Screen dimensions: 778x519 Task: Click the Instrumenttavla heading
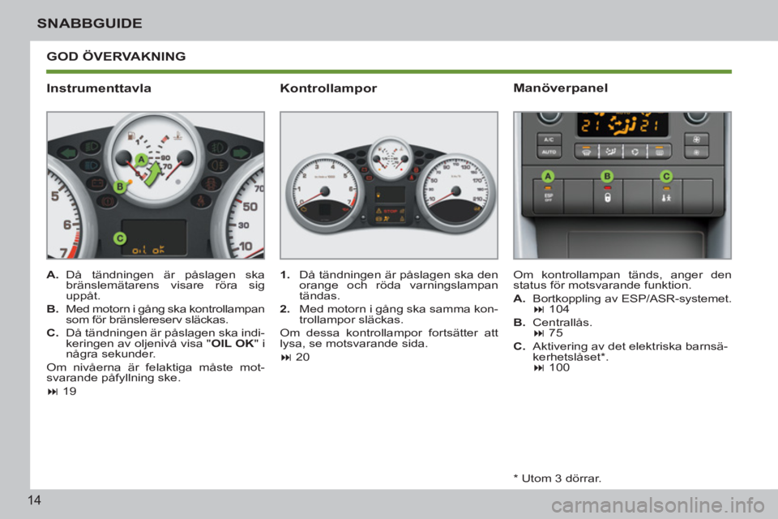point(99,88)
